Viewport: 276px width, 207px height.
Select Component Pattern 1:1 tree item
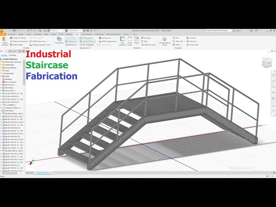tap(12, 108)
